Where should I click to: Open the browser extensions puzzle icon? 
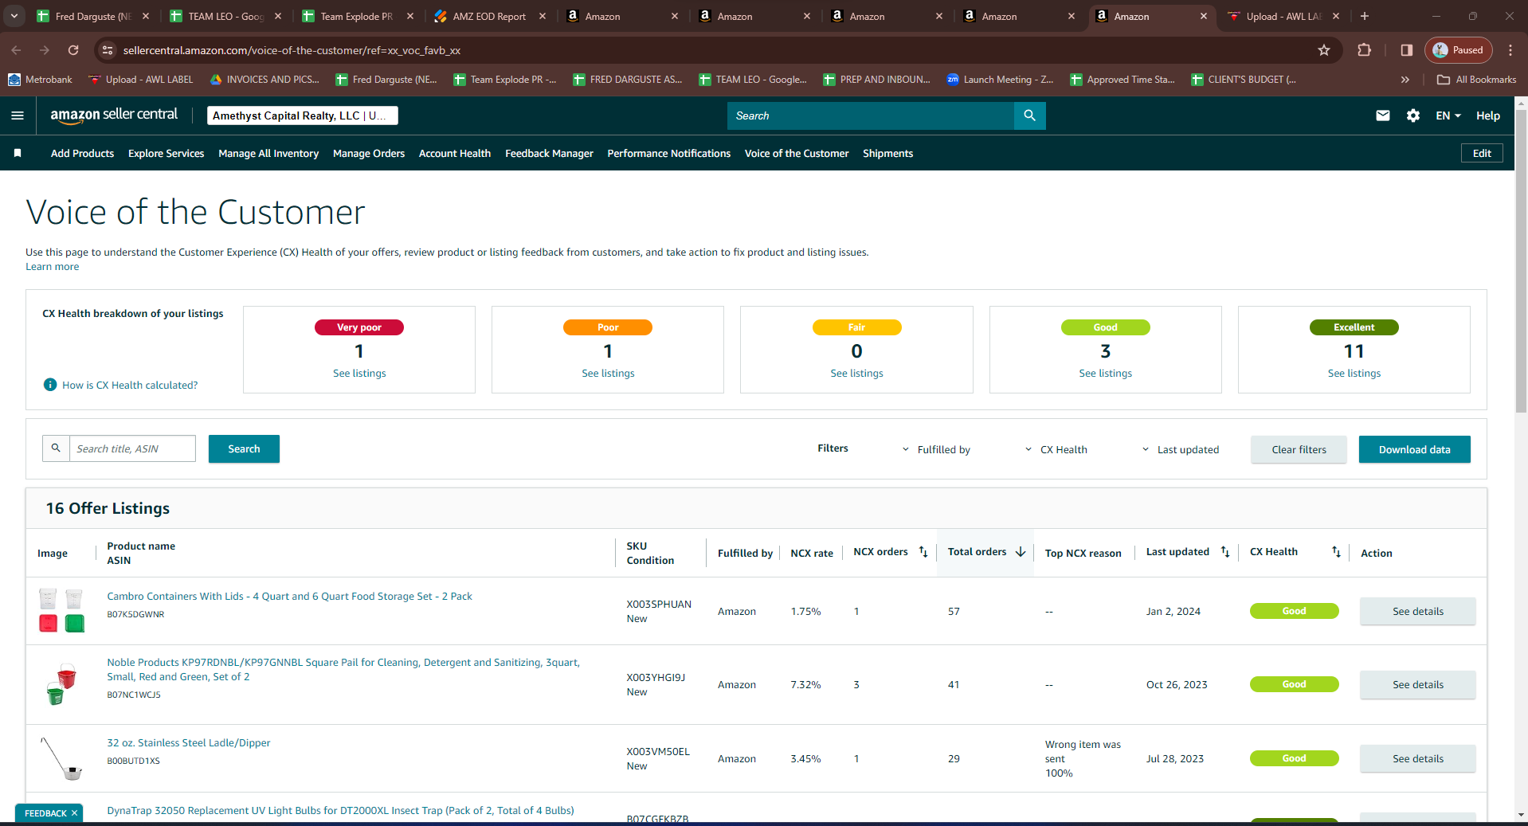coord(1365,50)
